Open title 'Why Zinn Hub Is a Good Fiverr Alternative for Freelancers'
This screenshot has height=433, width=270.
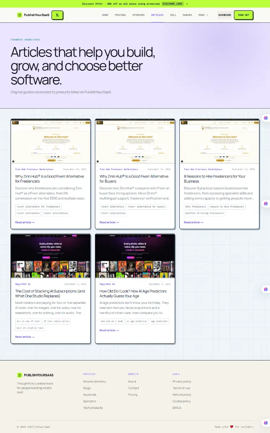point(49,179)
